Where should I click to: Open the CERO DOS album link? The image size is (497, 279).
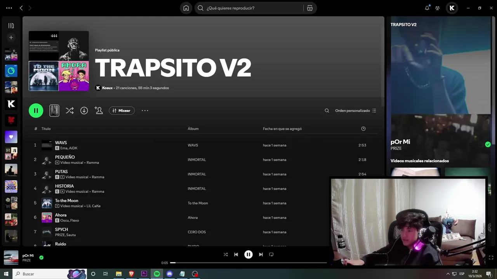pyautogui.click(x=197, y=232)
